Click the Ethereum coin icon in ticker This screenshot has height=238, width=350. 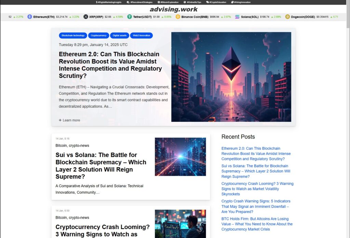(30, 17)
